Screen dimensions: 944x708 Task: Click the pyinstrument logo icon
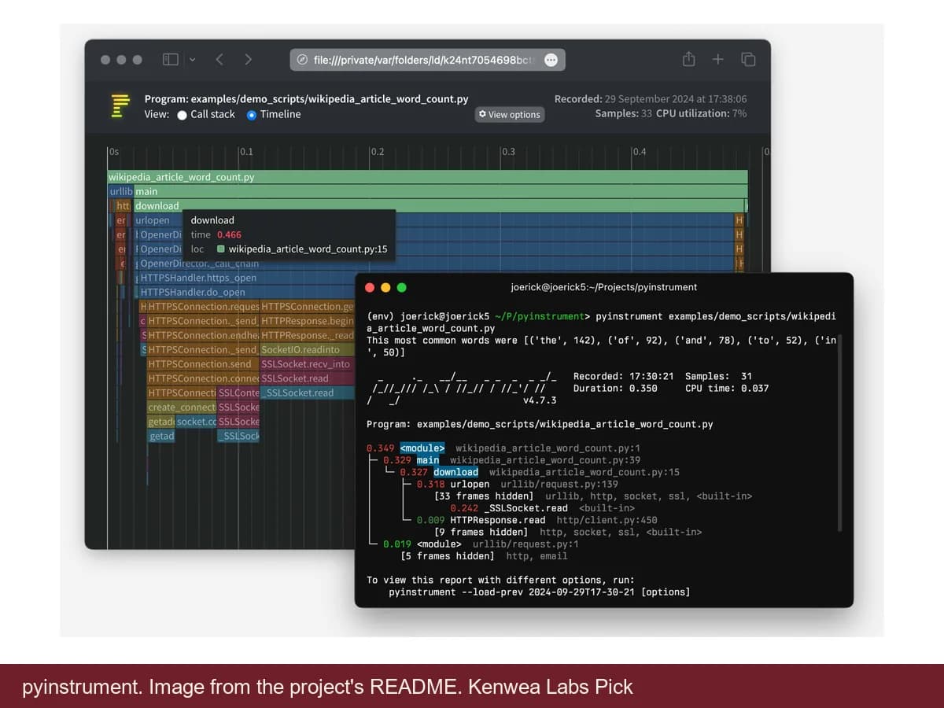pos(120,105)
